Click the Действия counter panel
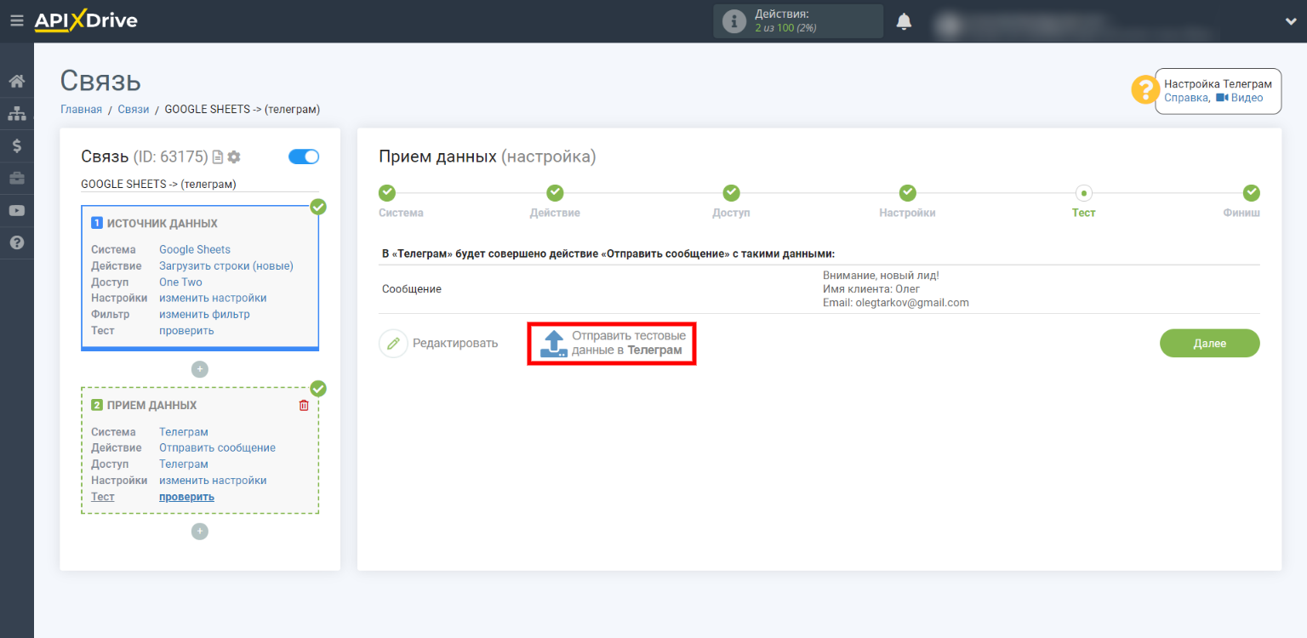 click(x=798, y=21)
